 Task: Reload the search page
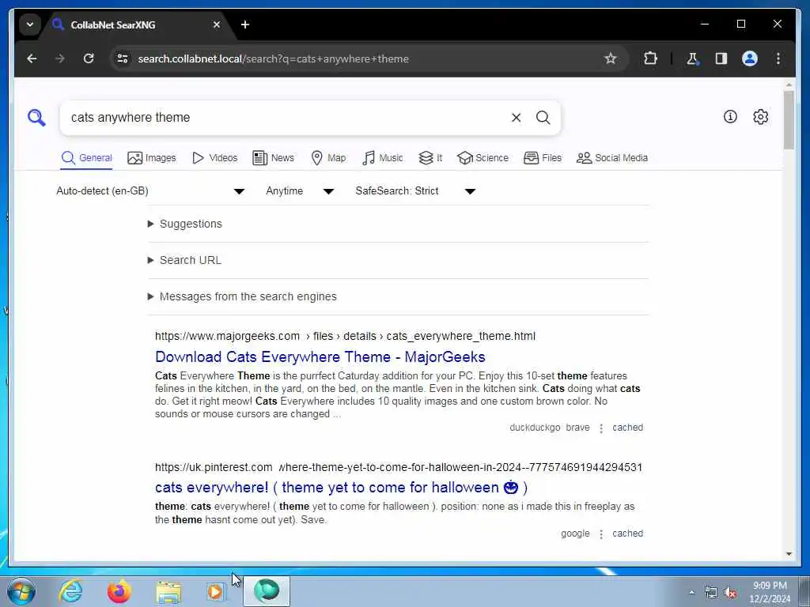click(x=89, y=58)
